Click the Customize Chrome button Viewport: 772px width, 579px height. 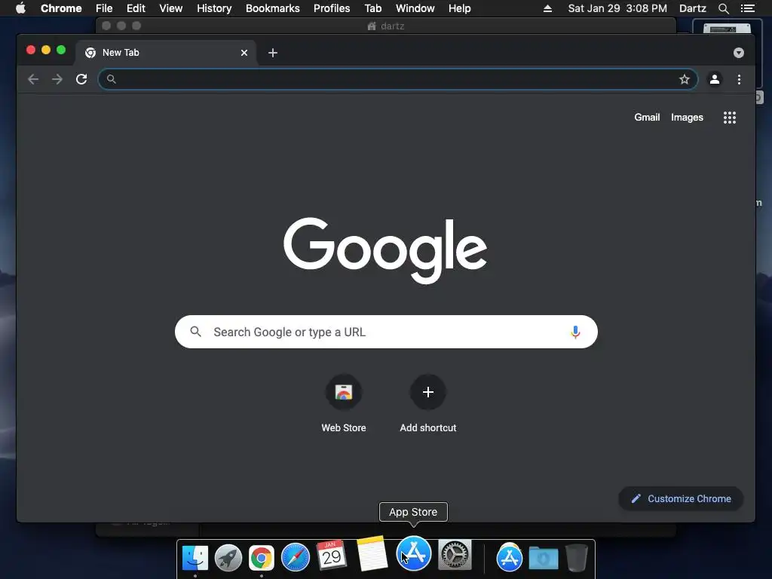click(681, 499)
